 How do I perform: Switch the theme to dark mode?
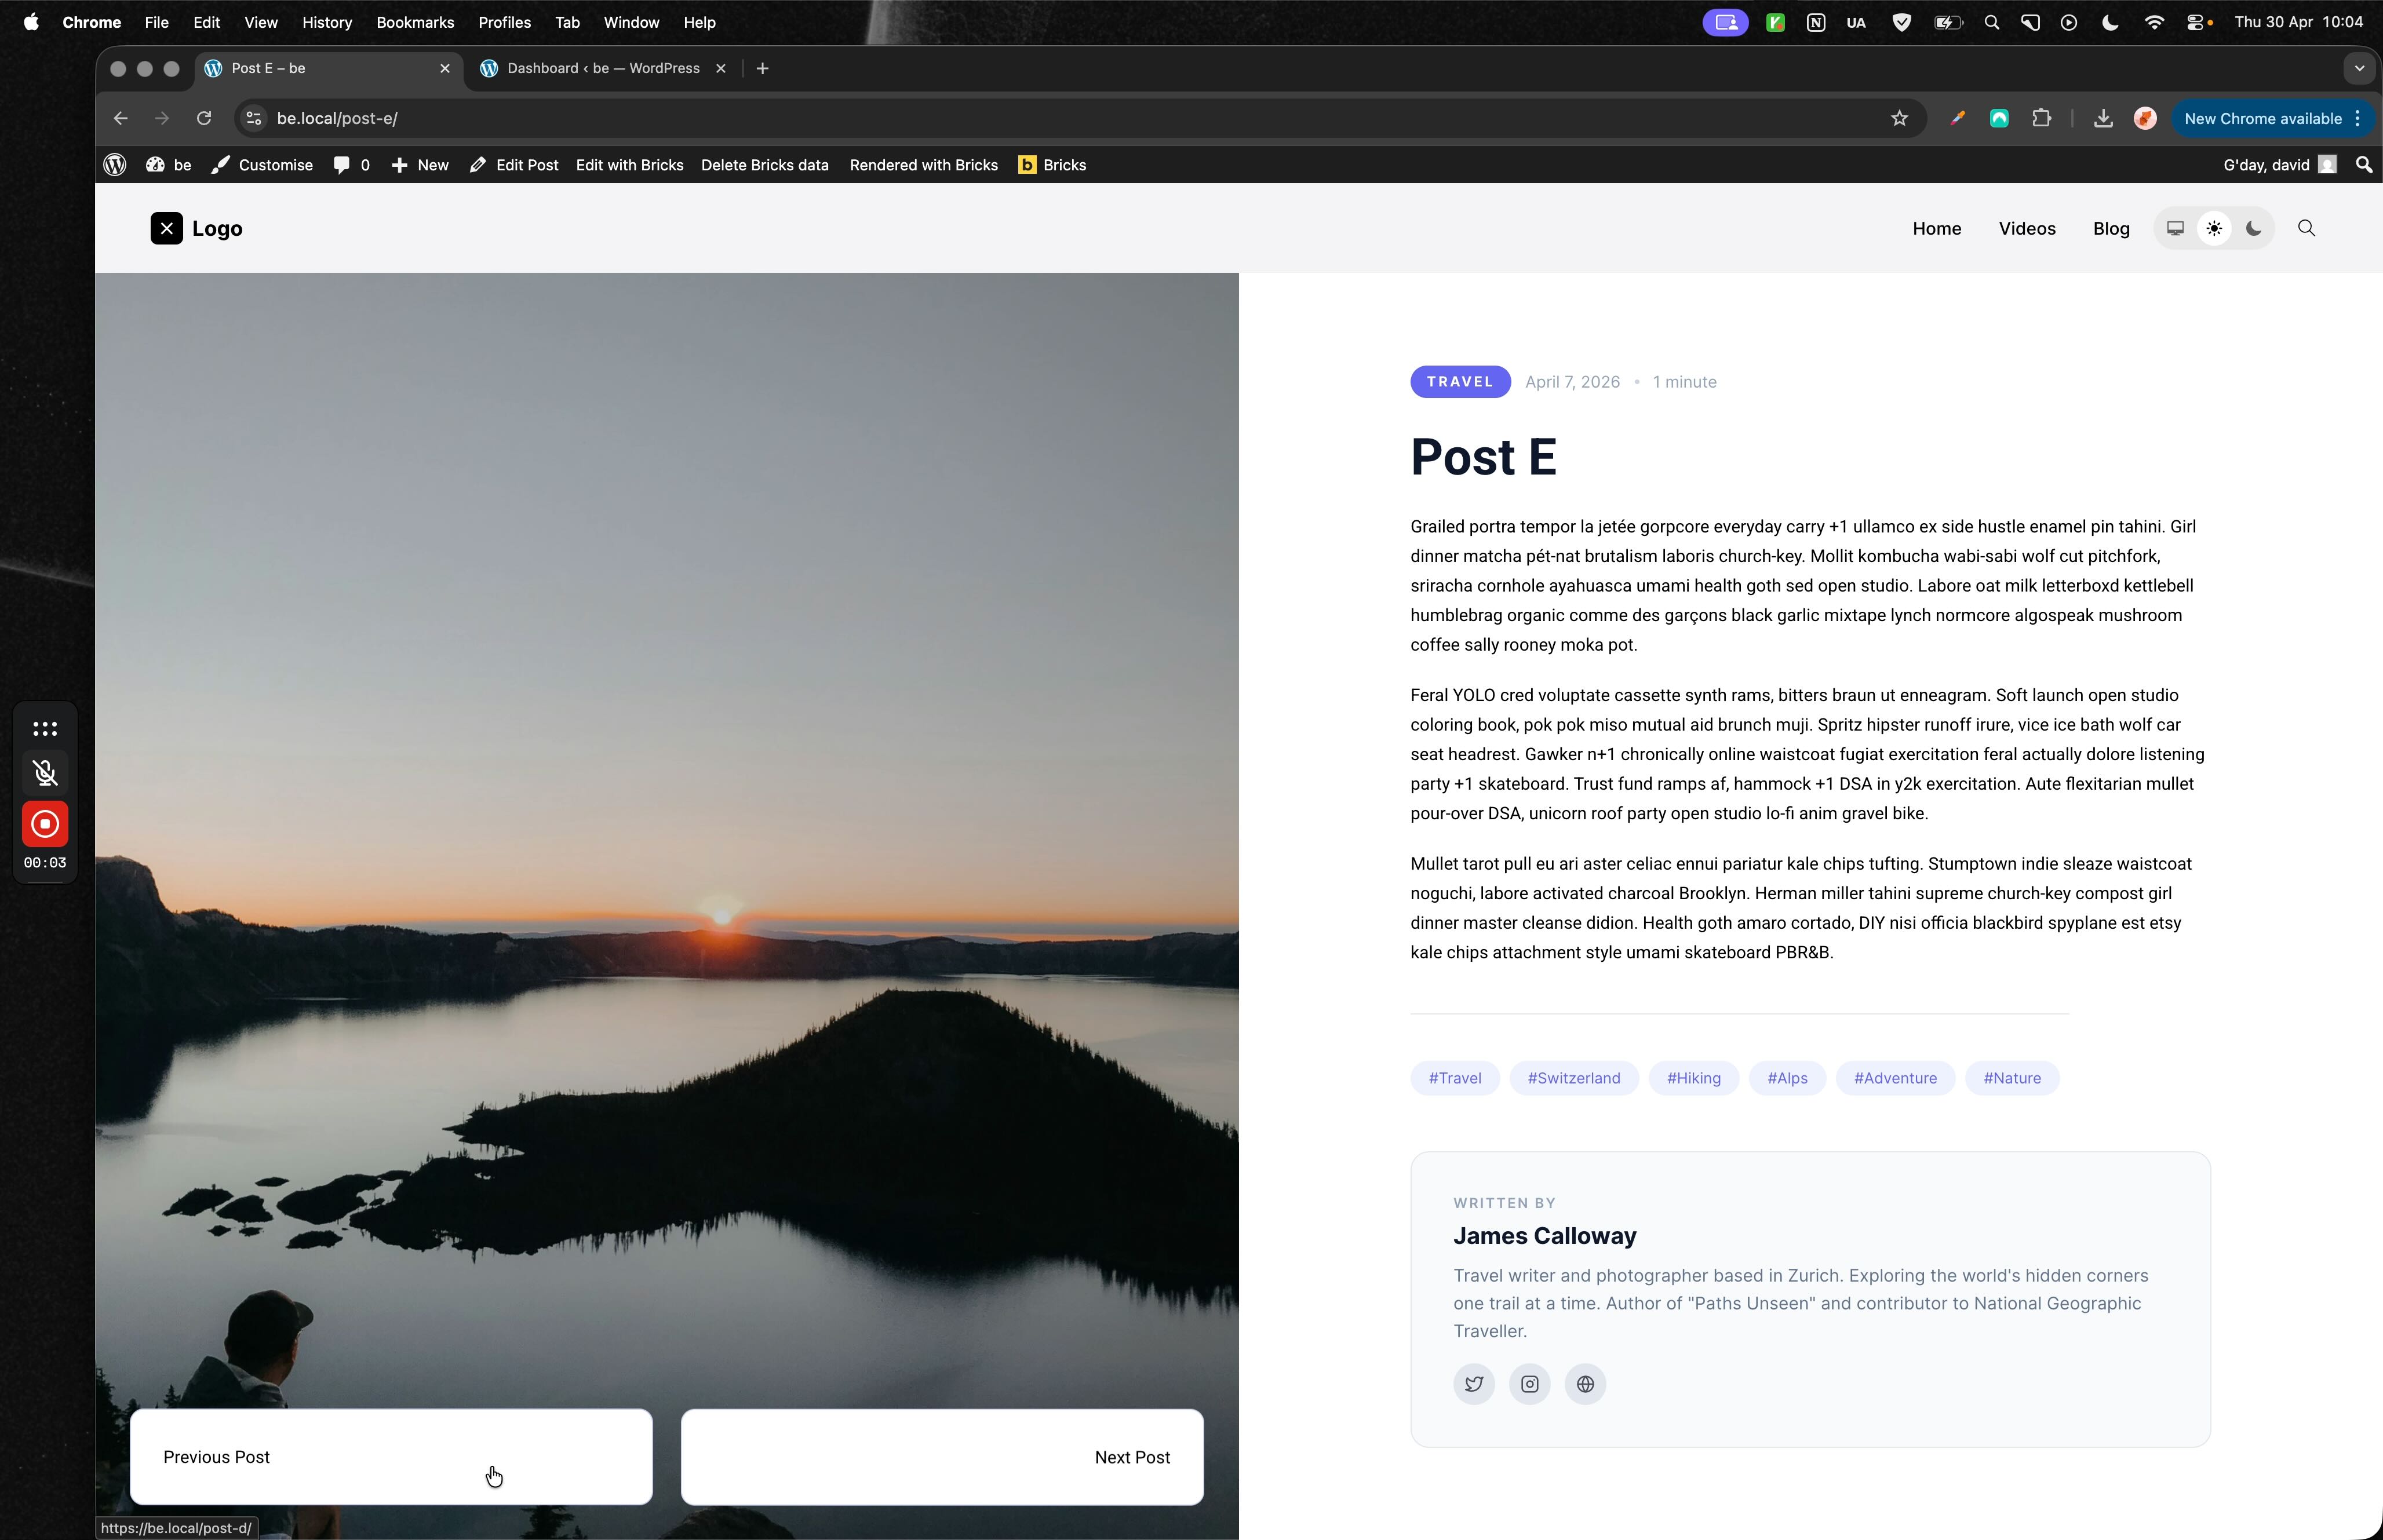(x=2253, y=228)
